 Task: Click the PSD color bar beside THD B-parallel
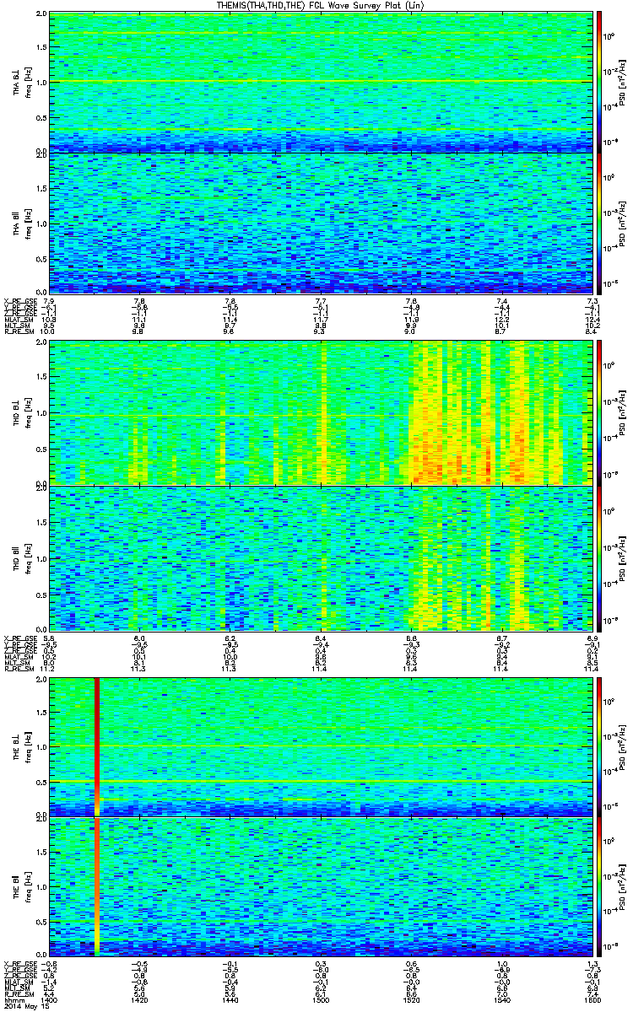coord(599,557)
